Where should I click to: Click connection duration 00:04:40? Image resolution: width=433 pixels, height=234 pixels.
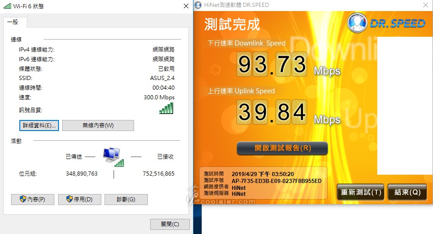tap(164, 88)
